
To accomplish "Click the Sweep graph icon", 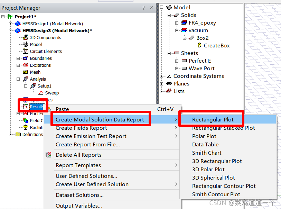I will point(41,93).
